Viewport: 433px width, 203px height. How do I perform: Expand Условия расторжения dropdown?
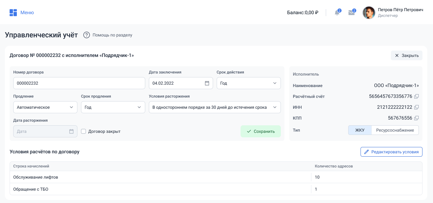click(214, 107)
